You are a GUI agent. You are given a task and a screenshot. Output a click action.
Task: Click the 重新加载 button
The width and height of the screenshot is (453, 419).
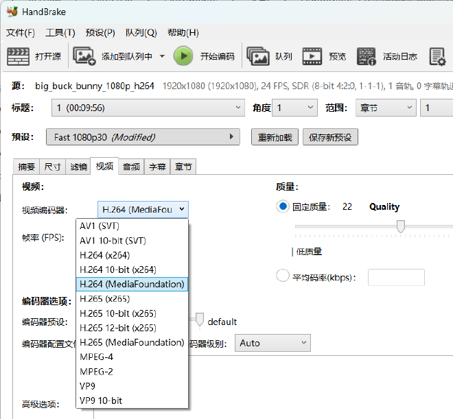click(x=275, y=137)
